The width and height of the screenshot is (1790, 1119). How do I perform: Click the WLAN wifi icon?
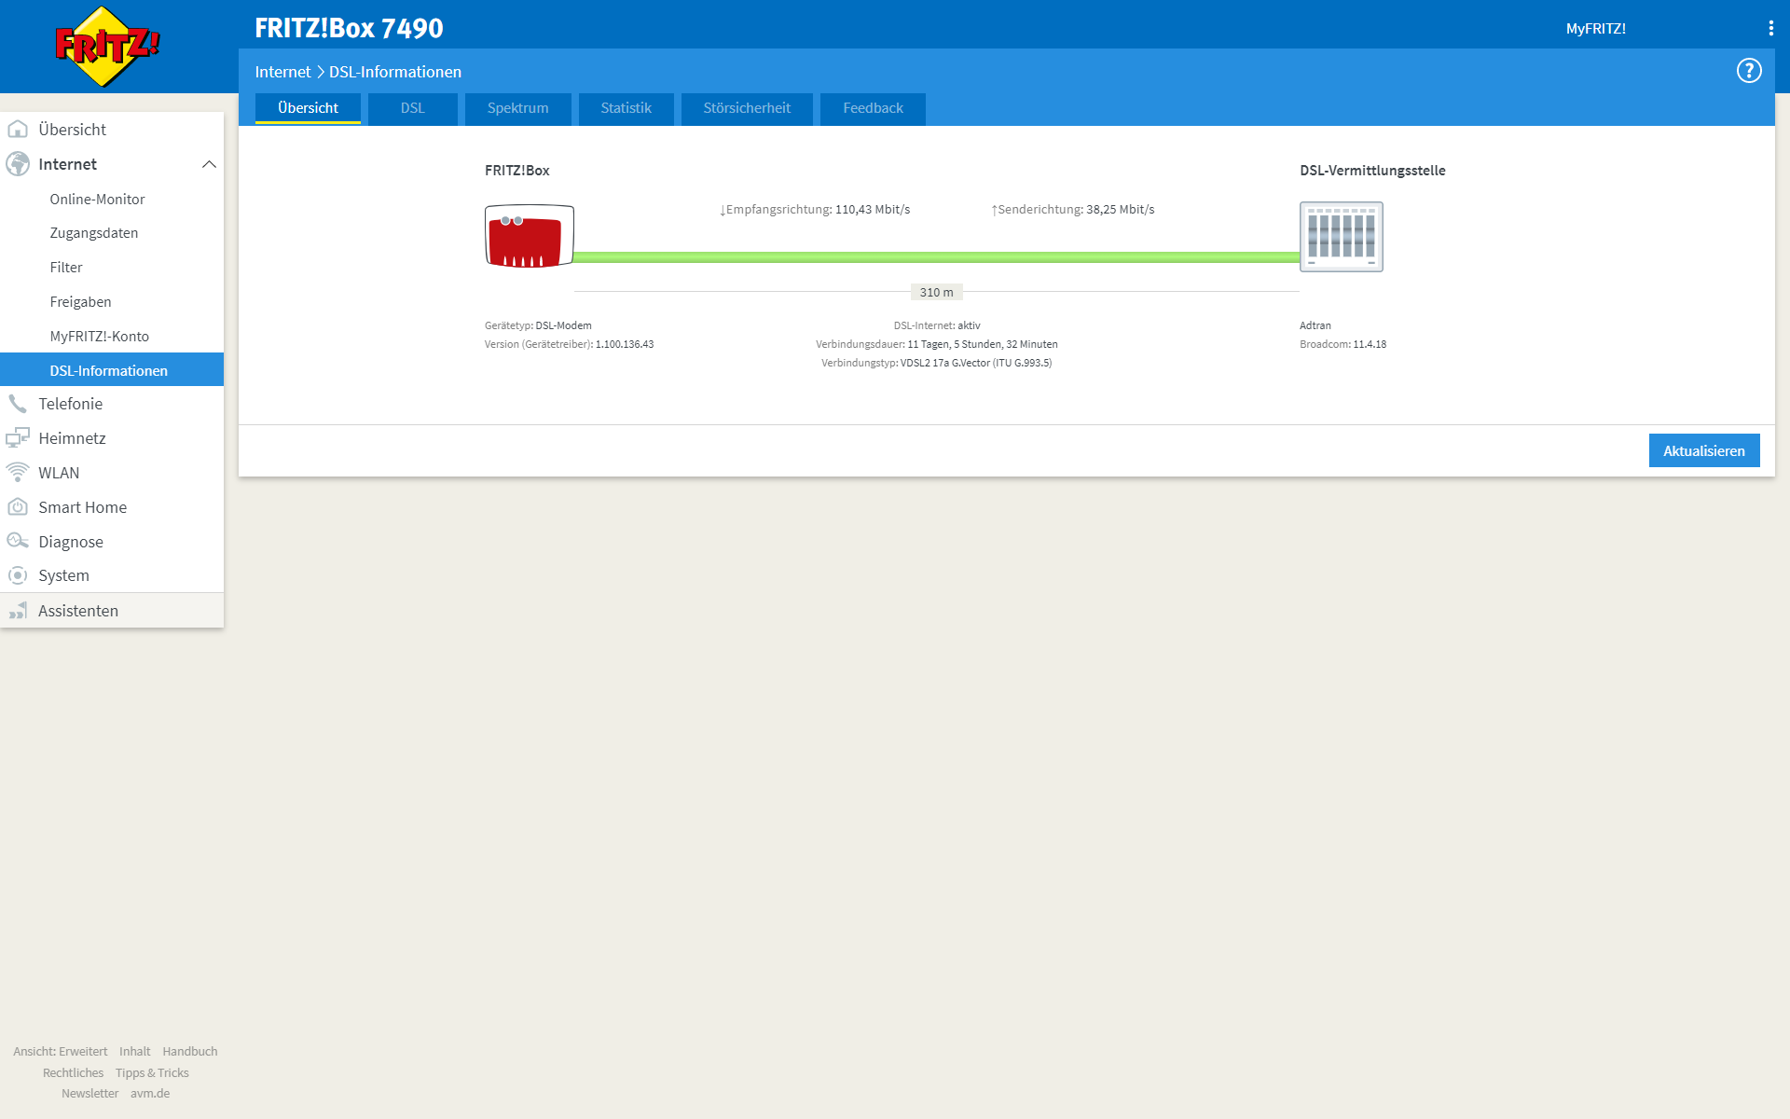18,473
